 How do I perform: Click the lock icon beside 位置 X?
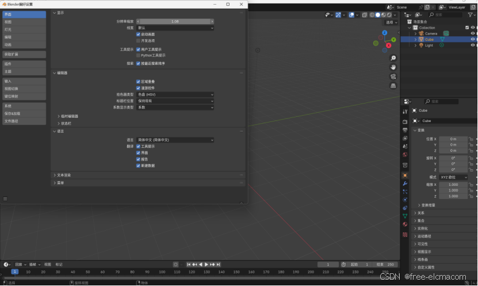click(x=471, y=139)
